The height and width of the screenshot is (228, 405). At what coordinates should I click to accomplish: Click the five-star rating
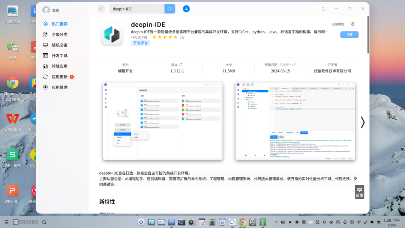point(165,37)
